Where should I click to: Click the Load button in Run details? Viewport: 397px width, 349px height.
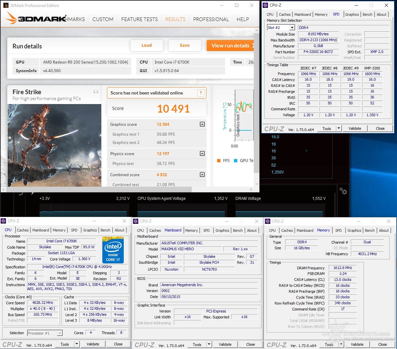tap(147, 45)
